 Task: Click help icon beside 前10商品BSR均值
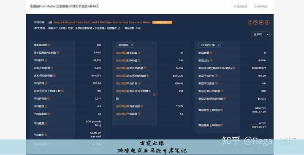point(139,60)
